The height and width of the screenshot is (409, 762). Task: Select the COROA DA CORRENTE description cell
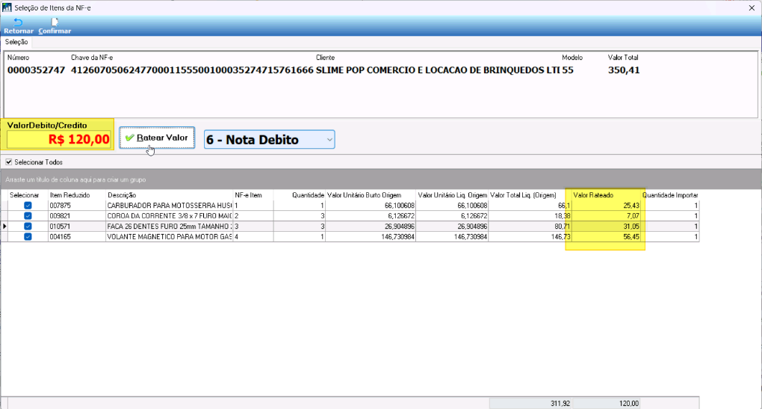(x=169, y=216)
